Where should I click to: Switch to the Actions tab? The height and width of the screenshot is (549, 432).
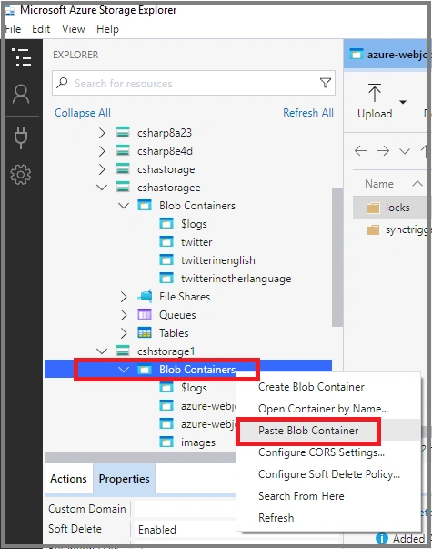click(68, 478)
